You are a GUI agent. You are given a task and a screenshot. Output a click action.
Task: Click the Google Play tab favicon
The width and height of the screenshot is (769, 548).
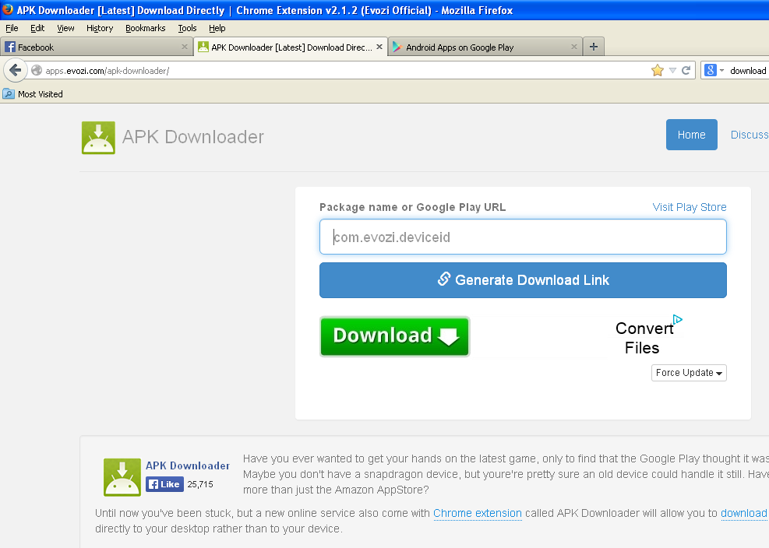[397, 47]
